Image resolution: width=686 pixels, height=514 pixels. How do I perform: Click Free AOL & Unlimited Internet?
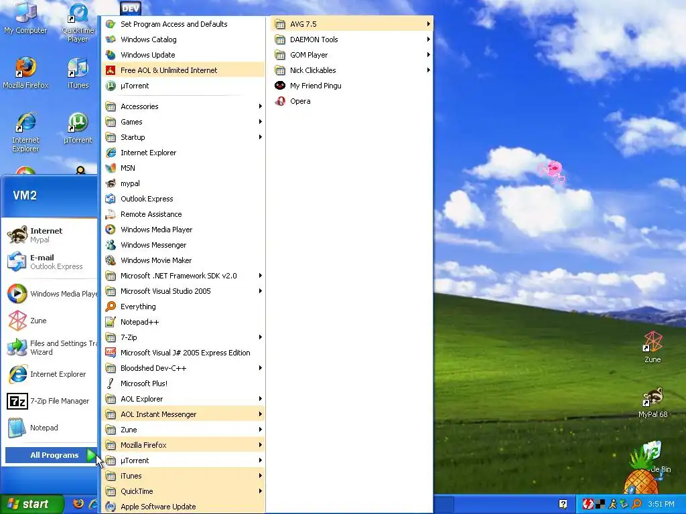(184, 70)
